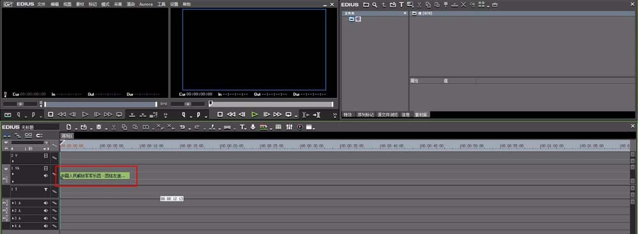The image size is (638, 234).
Task: Click the Add clip icon in the bin toolbar
Action: pos(392,5)
